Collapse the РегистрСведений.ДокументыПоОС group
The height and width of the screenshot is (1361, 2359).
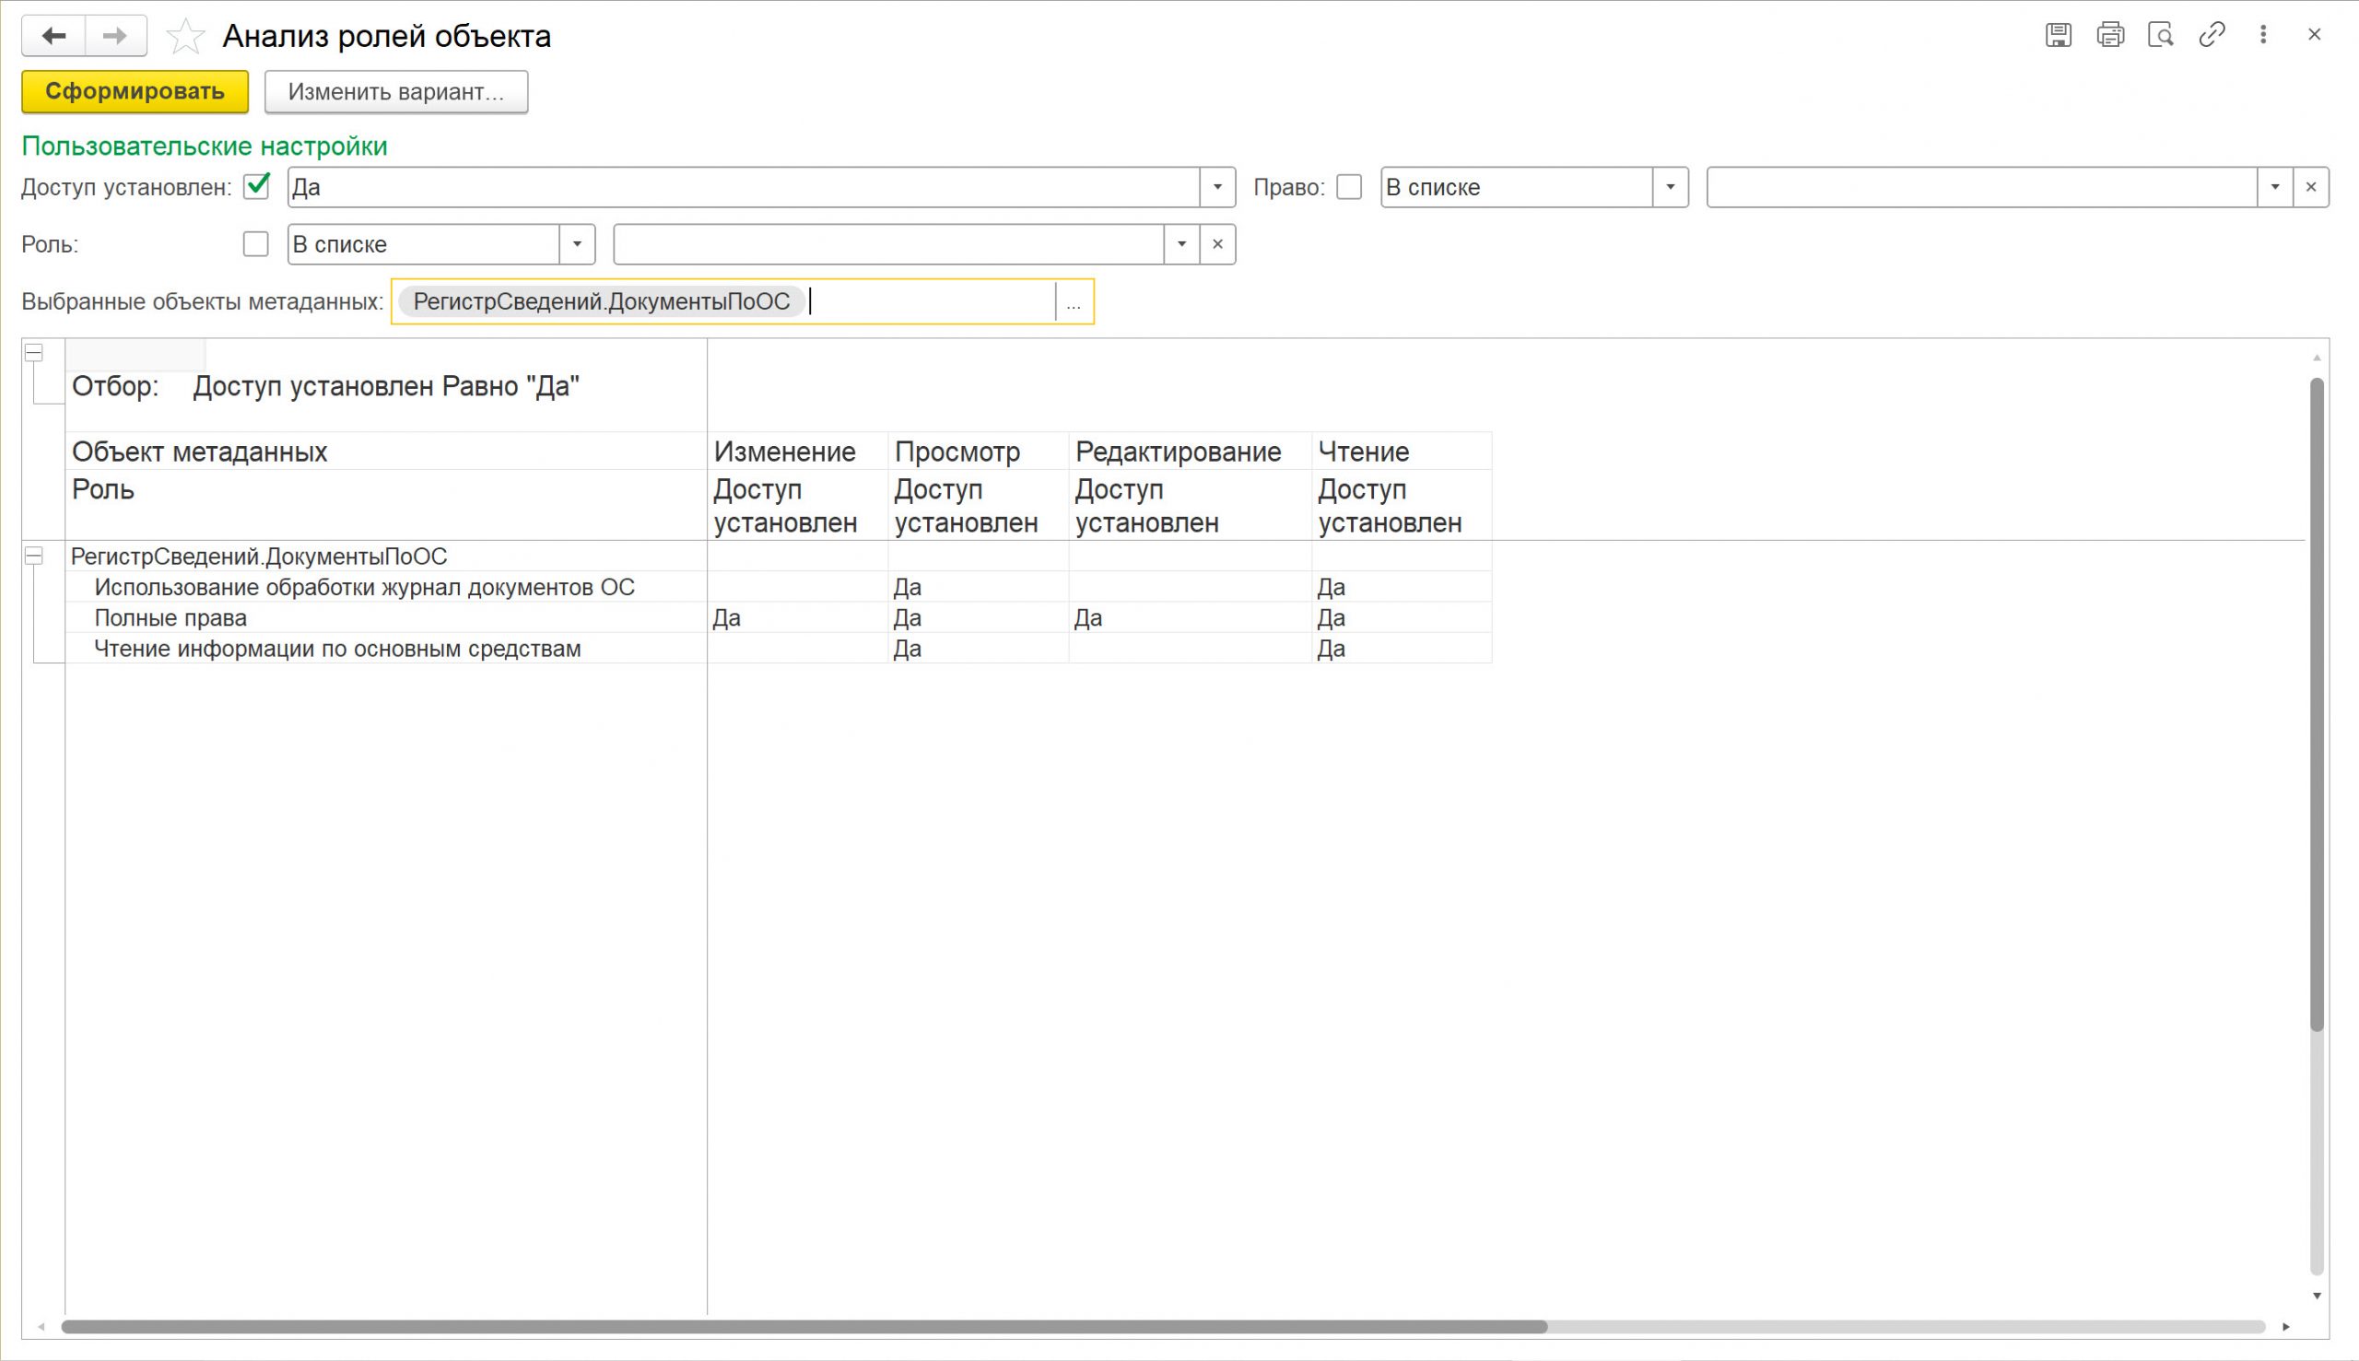click(x=34, y=557)
